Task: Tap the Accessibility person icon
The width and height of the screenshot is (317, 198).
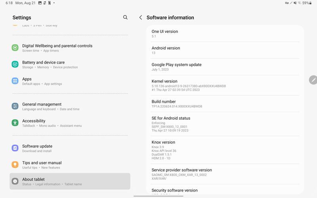Action: [15, 123]
